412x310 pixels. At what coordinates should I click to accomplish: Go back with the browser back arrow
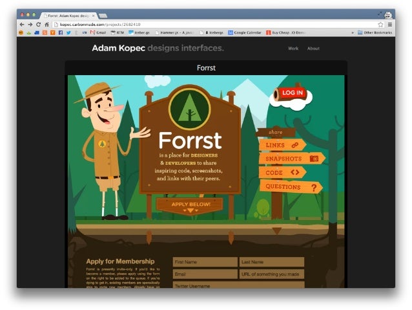(22, 25)
